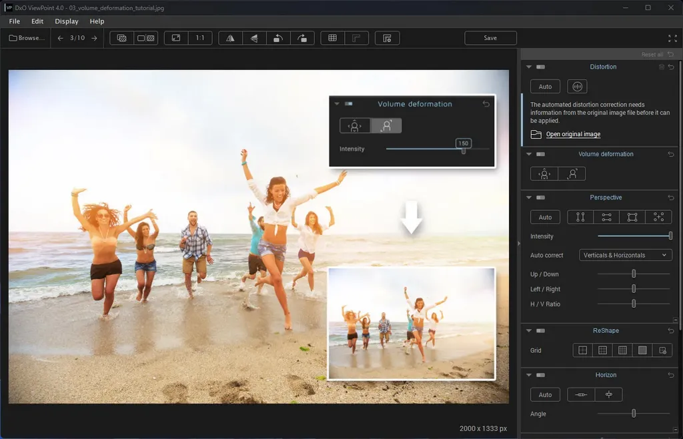Click the guide lines toolbar icon
This screenshot has width=683, height=439.
coord(356,38)
